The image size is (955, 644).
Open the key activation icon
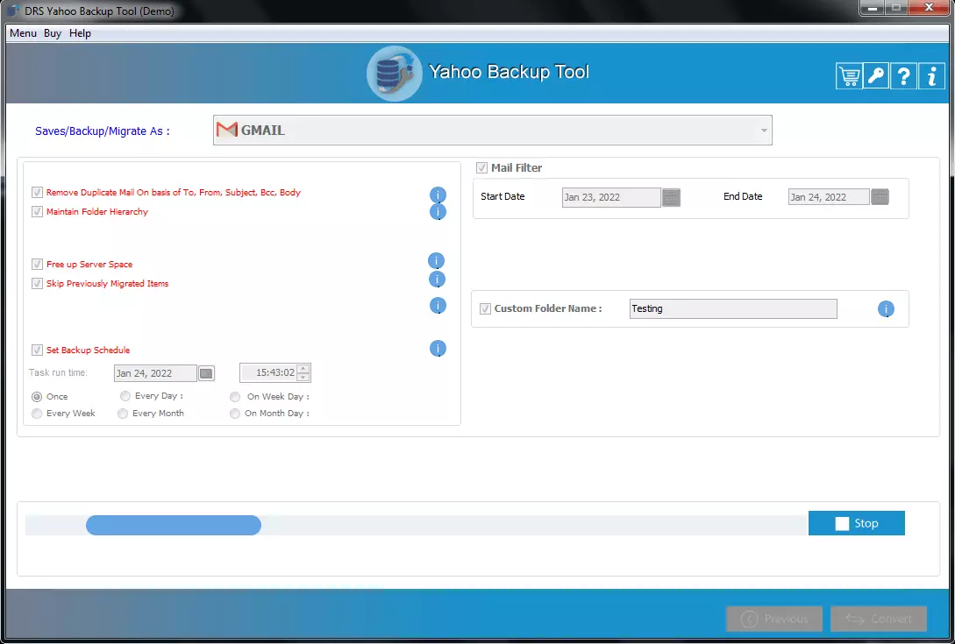click(x=876, y=76)
